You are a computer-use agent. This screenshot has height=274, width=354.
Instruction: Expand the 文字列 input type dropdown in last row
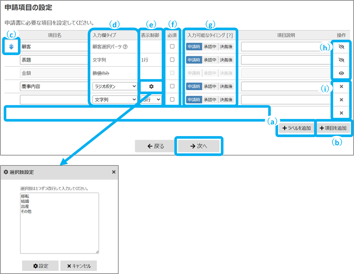[114, 99]
